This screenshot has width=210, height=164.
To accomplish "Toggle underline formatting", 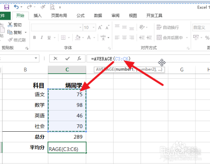I will pos(49,37).
